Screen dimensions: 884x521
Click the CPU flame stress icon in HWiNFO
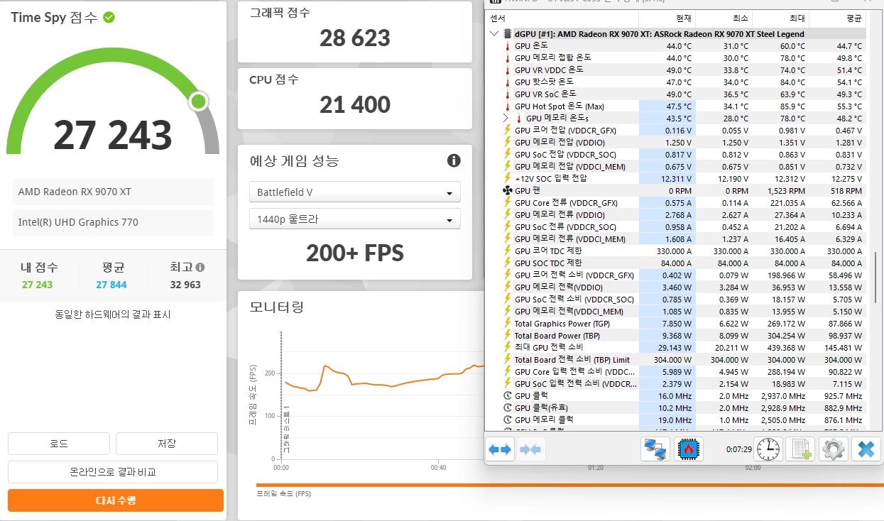pyautogui.click(x=687, y=449)
